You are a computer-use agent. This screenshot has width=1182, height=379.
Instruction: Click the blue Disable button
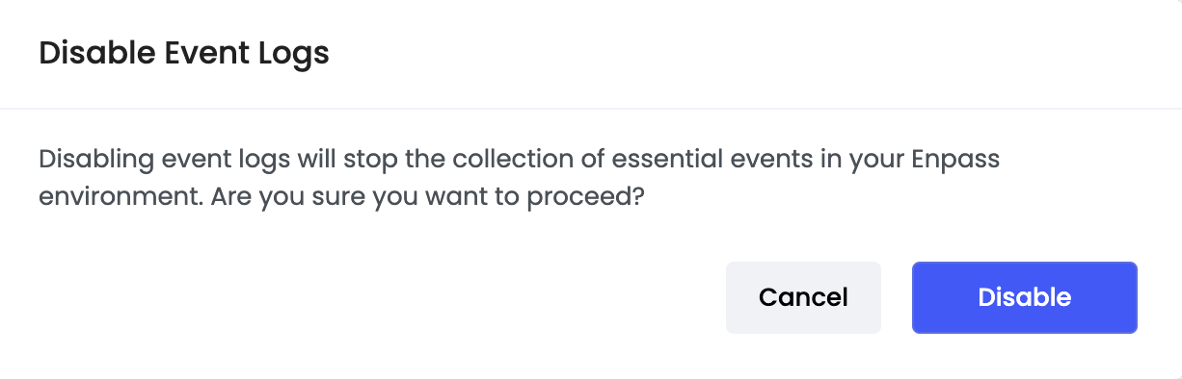[x=1024, y=297]
